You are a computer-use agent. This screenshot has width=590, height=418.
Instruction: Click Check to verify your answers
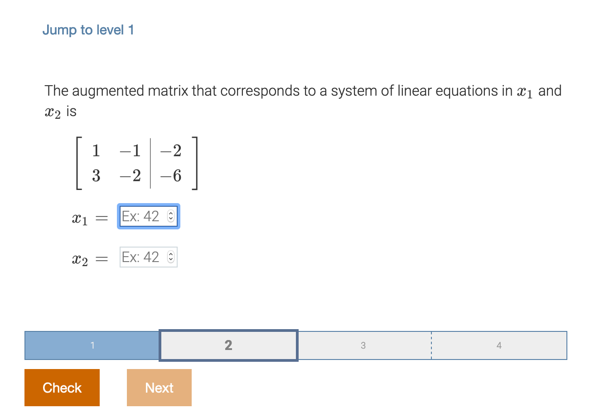click(x=62, y=388)
